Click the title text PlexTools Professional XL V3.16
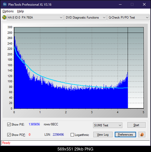 pos(30,5)
